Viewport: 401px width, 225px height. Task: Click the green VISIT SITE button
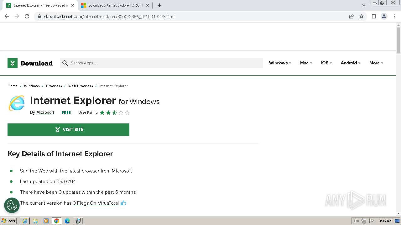tap(68, 130)
